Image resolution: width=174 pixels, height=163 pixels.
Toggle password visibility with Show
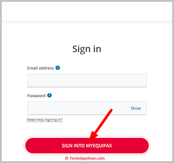[x=136, y=108]
